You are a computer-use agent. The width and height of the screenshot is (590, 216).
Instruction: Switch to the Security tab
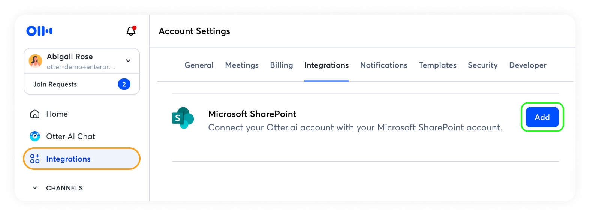coord(482,65)
